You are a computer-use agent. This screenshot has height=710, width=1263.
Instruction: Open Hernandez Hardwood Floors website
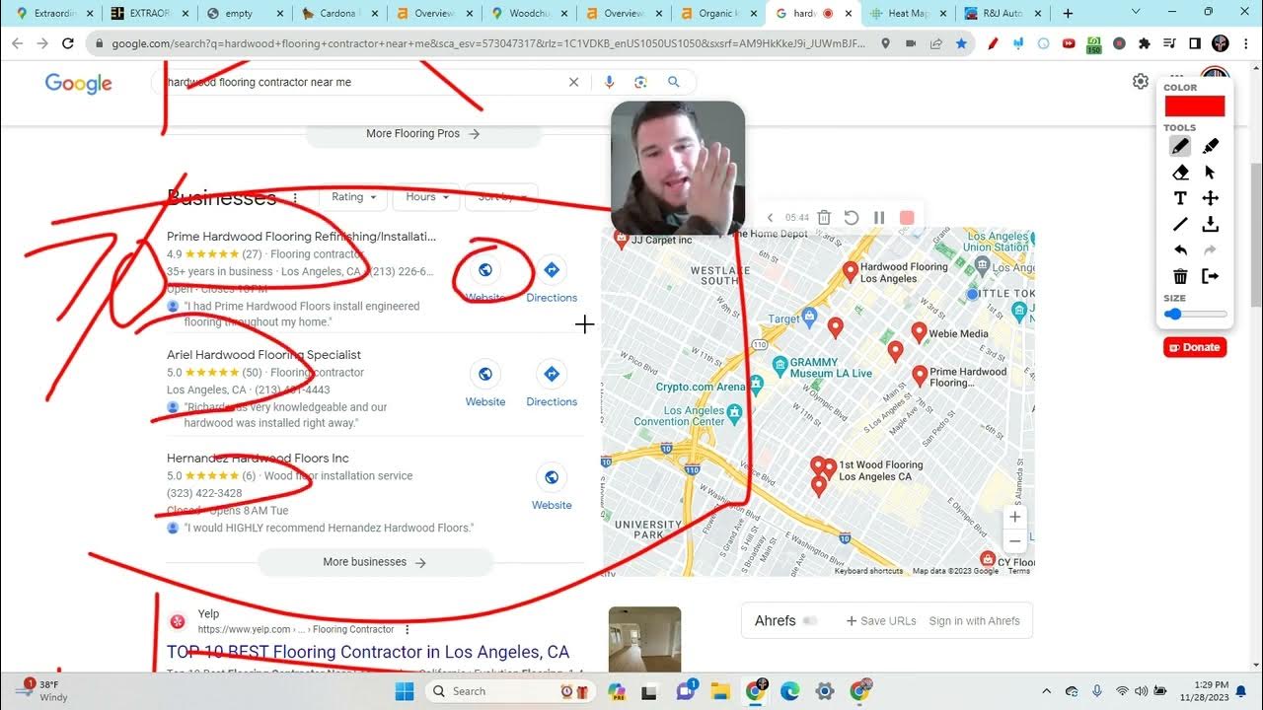point(552,487)
